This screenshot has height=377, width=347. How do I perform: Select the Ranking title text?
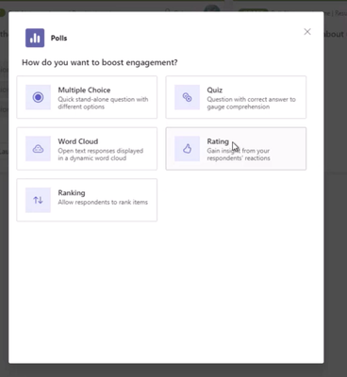72,193
